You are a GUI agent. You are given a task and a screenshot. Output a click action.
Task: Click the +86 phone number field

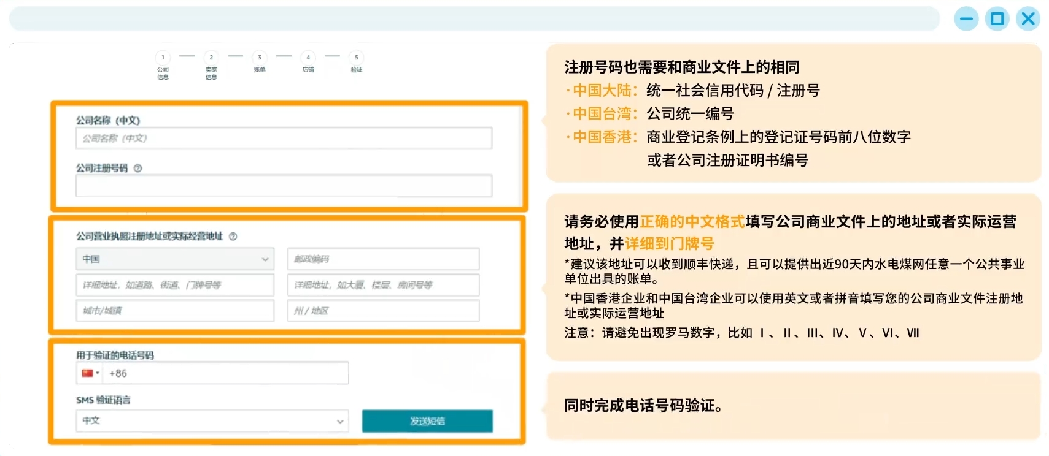pyautogui.click(x=226, y=373)
